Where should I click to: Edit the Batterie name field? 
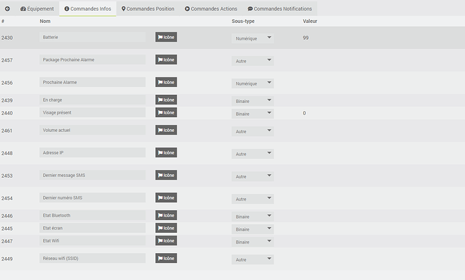coord(92,37)
